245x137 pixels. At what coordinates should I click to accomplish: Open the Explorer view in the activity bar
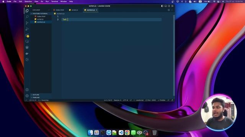(27, 11)
